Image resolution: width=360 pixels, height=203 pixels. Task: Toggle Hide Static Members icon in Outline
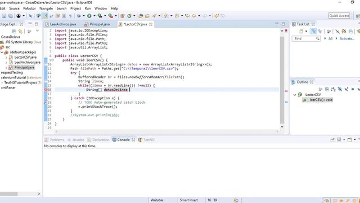346,89
